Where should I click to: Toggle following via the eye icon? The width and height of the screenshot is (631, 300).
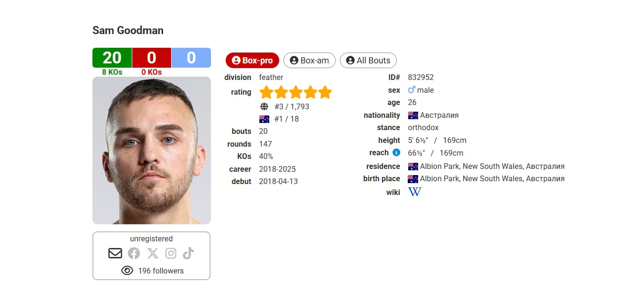[127, 271]
